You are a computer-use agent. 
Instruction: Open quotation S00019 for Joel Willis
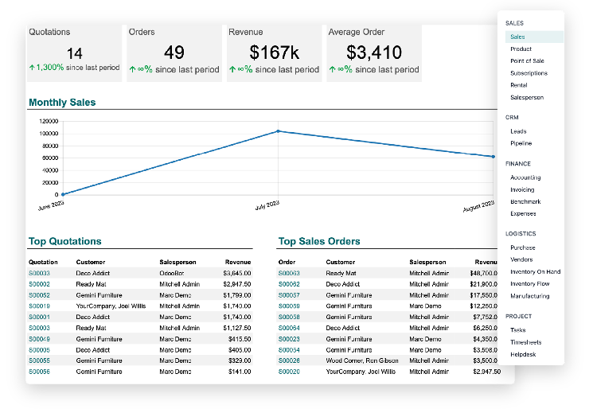(39, 306)
